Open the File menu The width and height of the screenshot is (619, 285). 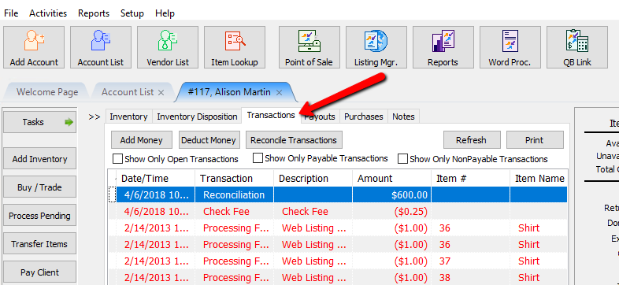(11, 13)
